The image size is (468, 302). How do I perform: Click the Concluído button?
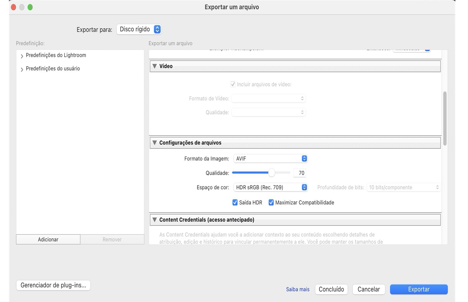331,289
